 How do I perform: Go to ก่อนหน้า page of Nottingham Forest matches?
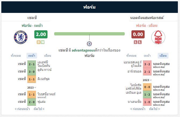click(x=138, y=109)
